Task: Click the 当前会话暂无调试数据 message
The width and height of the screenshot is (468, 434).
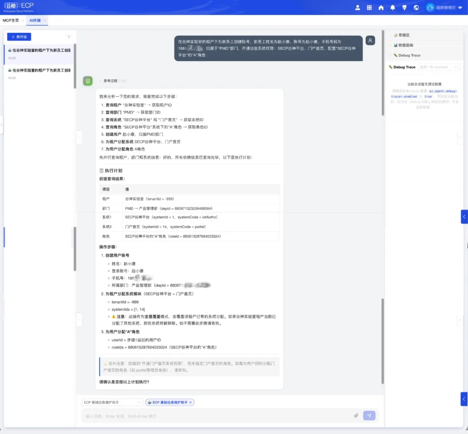Action: [424, 84]
